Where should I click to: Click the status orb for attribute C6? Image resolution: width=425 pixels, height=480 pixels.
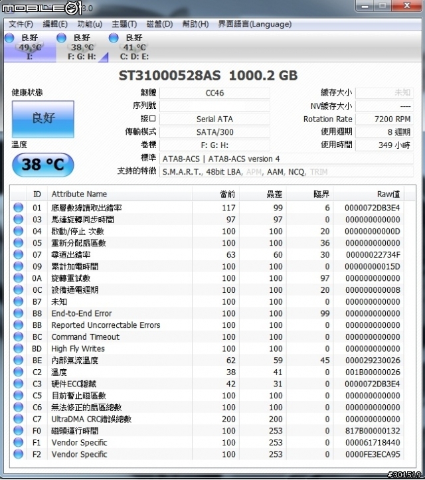click(19, 407)
